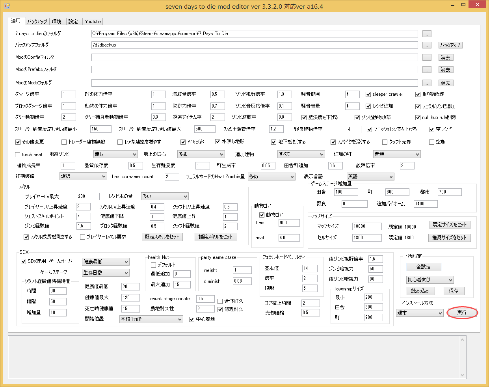Open the 開始位置 dropdown
Screen dimensions: 489x387
[151, 319]
